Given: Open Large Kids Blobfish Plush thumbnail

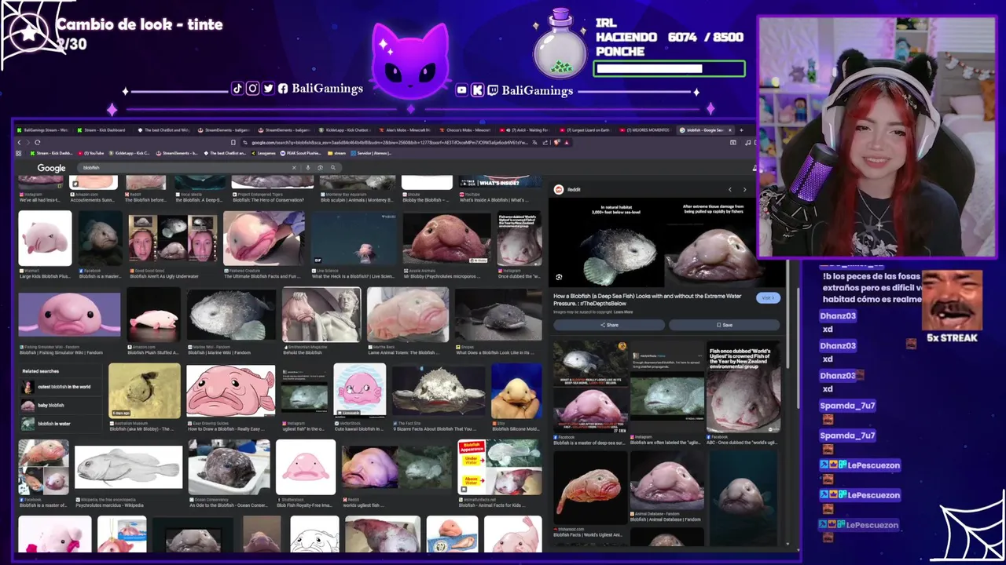Looking at the screenshot, I should pyautogui.click(x=46, y=238).
